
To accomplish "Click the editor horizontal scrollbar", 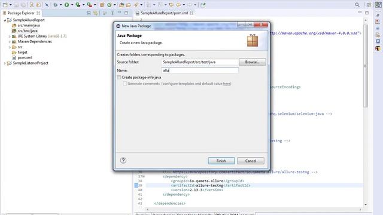I will coord(254,210).
